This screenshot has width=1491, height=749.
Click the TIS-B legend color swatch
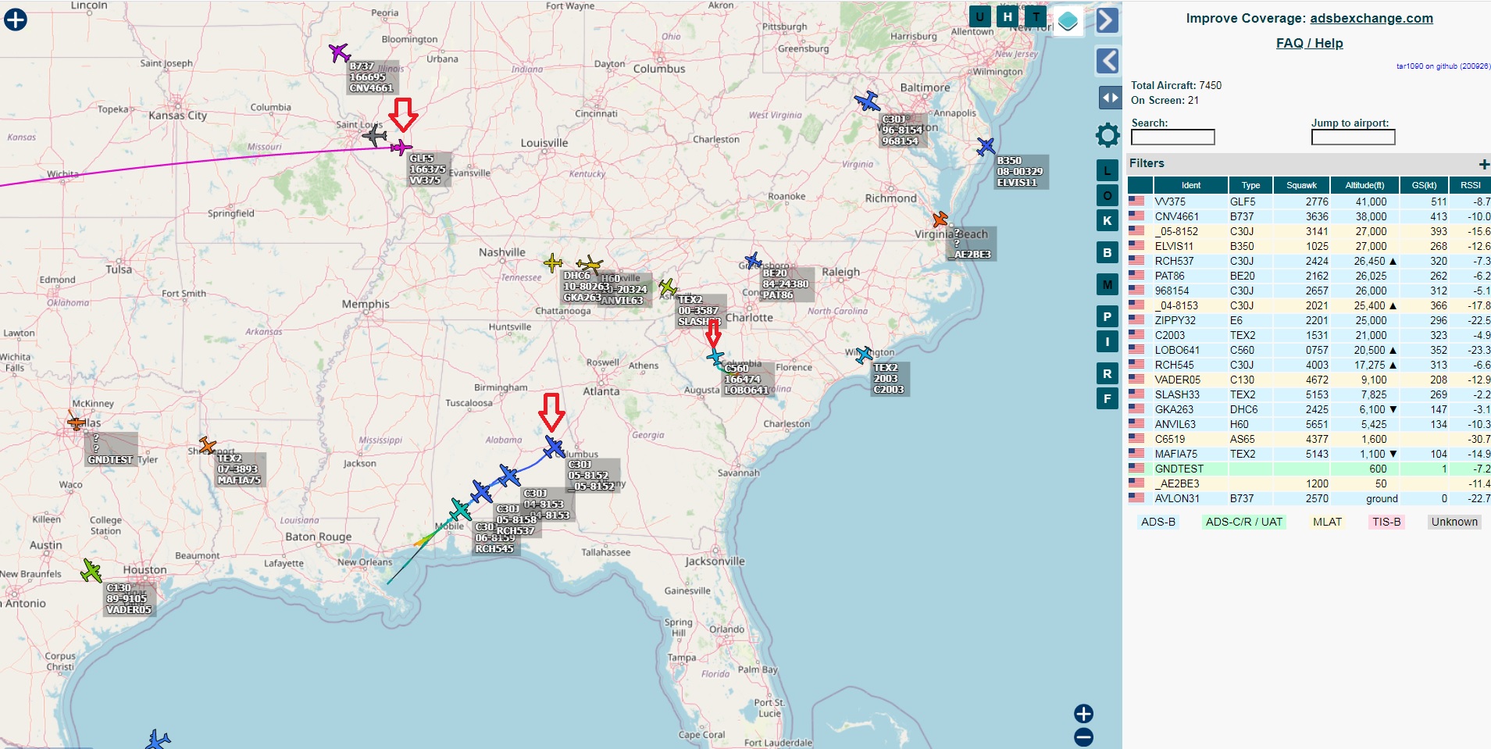point(1386,522)
